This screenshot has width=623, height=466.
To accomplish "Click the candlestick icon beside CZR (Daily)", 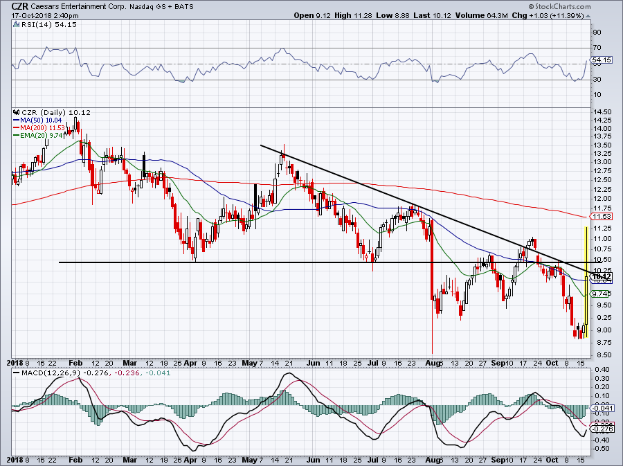I will pyautogui.click(x=16, y=112).
